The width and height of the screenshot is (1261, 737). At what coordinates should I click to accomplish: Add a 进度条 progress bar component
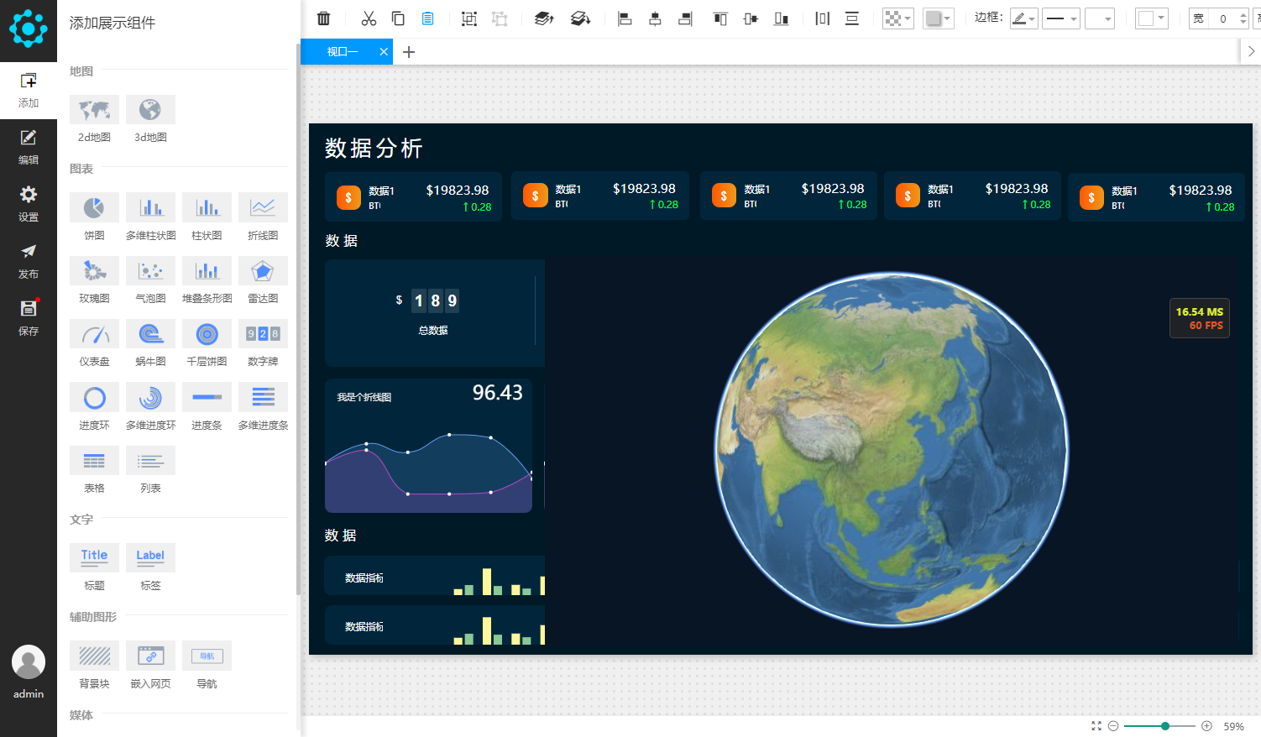coord(207,407)
